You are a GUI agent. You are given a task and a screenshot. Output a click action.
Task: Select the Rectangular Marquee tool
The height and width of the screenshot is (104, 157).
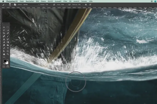click(x=8, y=27)
